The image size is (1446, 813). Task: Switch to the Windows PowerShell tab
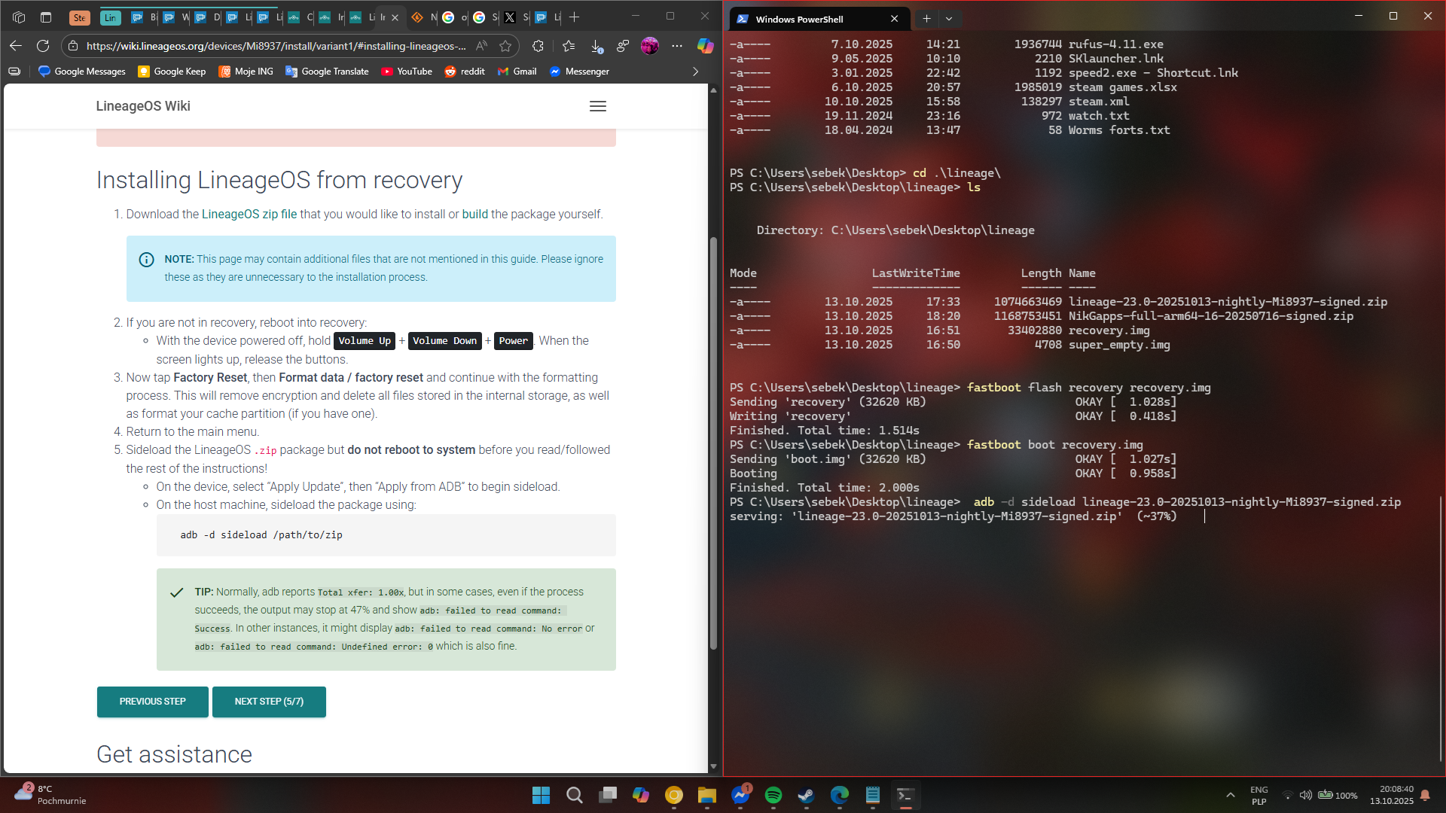800,19
